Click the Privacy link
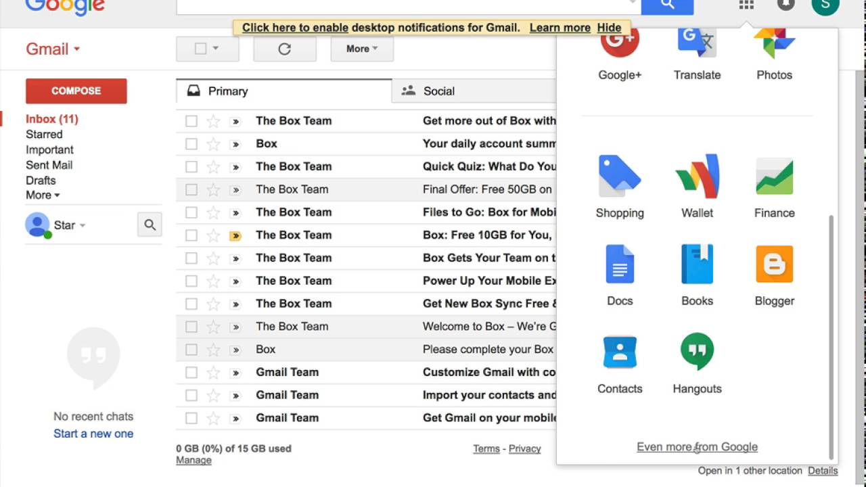The width and height of the screenshot is (866, 487). pos(524,448)
